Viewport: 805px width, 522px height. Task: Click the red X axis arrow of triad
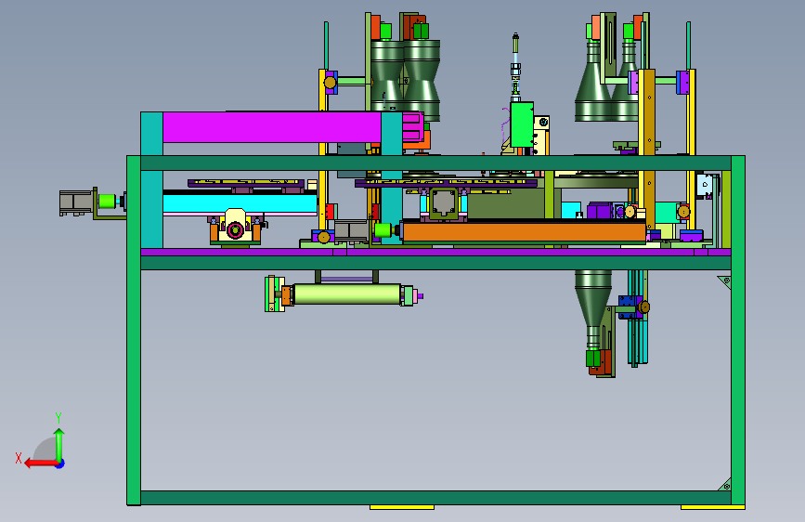40,463
